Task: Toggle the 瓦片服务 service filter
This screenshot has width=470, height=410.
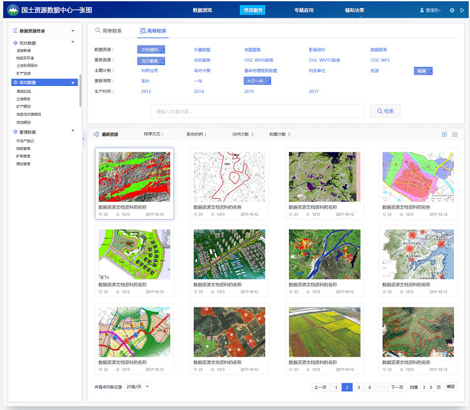Action: click(x=151, y=60)
